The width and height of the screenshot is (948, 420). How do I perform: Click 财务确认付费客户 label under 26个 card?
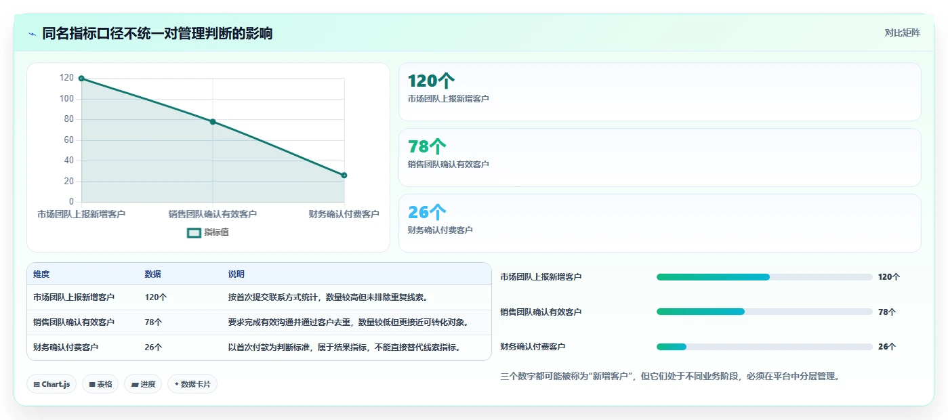440,230
